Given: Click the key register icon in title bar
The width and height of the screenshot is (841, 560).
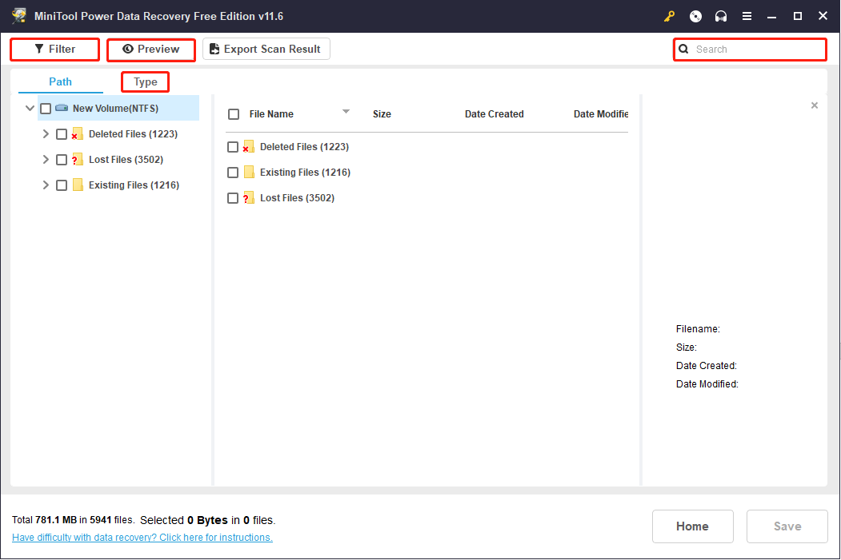Looking at the screenshot, I should [670, 17].
